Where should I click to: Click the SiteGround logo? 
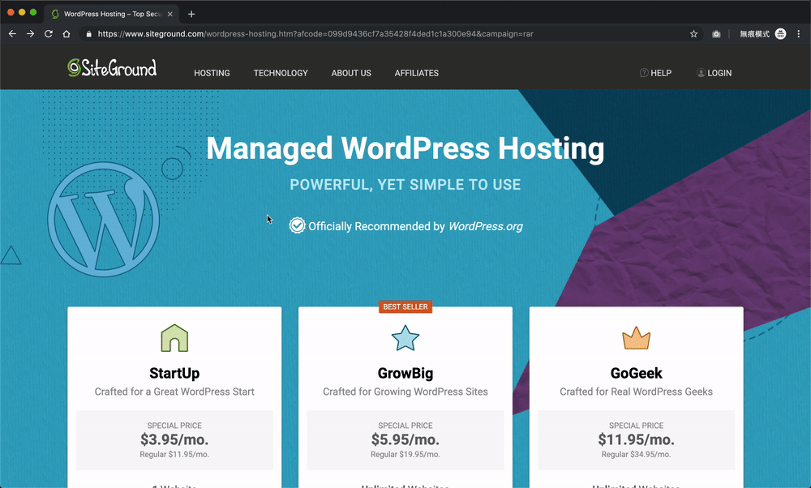pyautogui.click(x=112, y=68)
